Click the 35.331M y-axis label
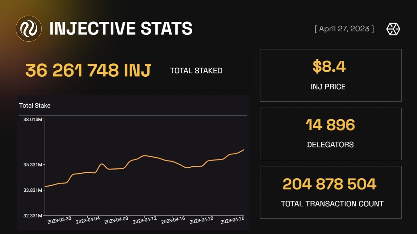 point(33,165)
